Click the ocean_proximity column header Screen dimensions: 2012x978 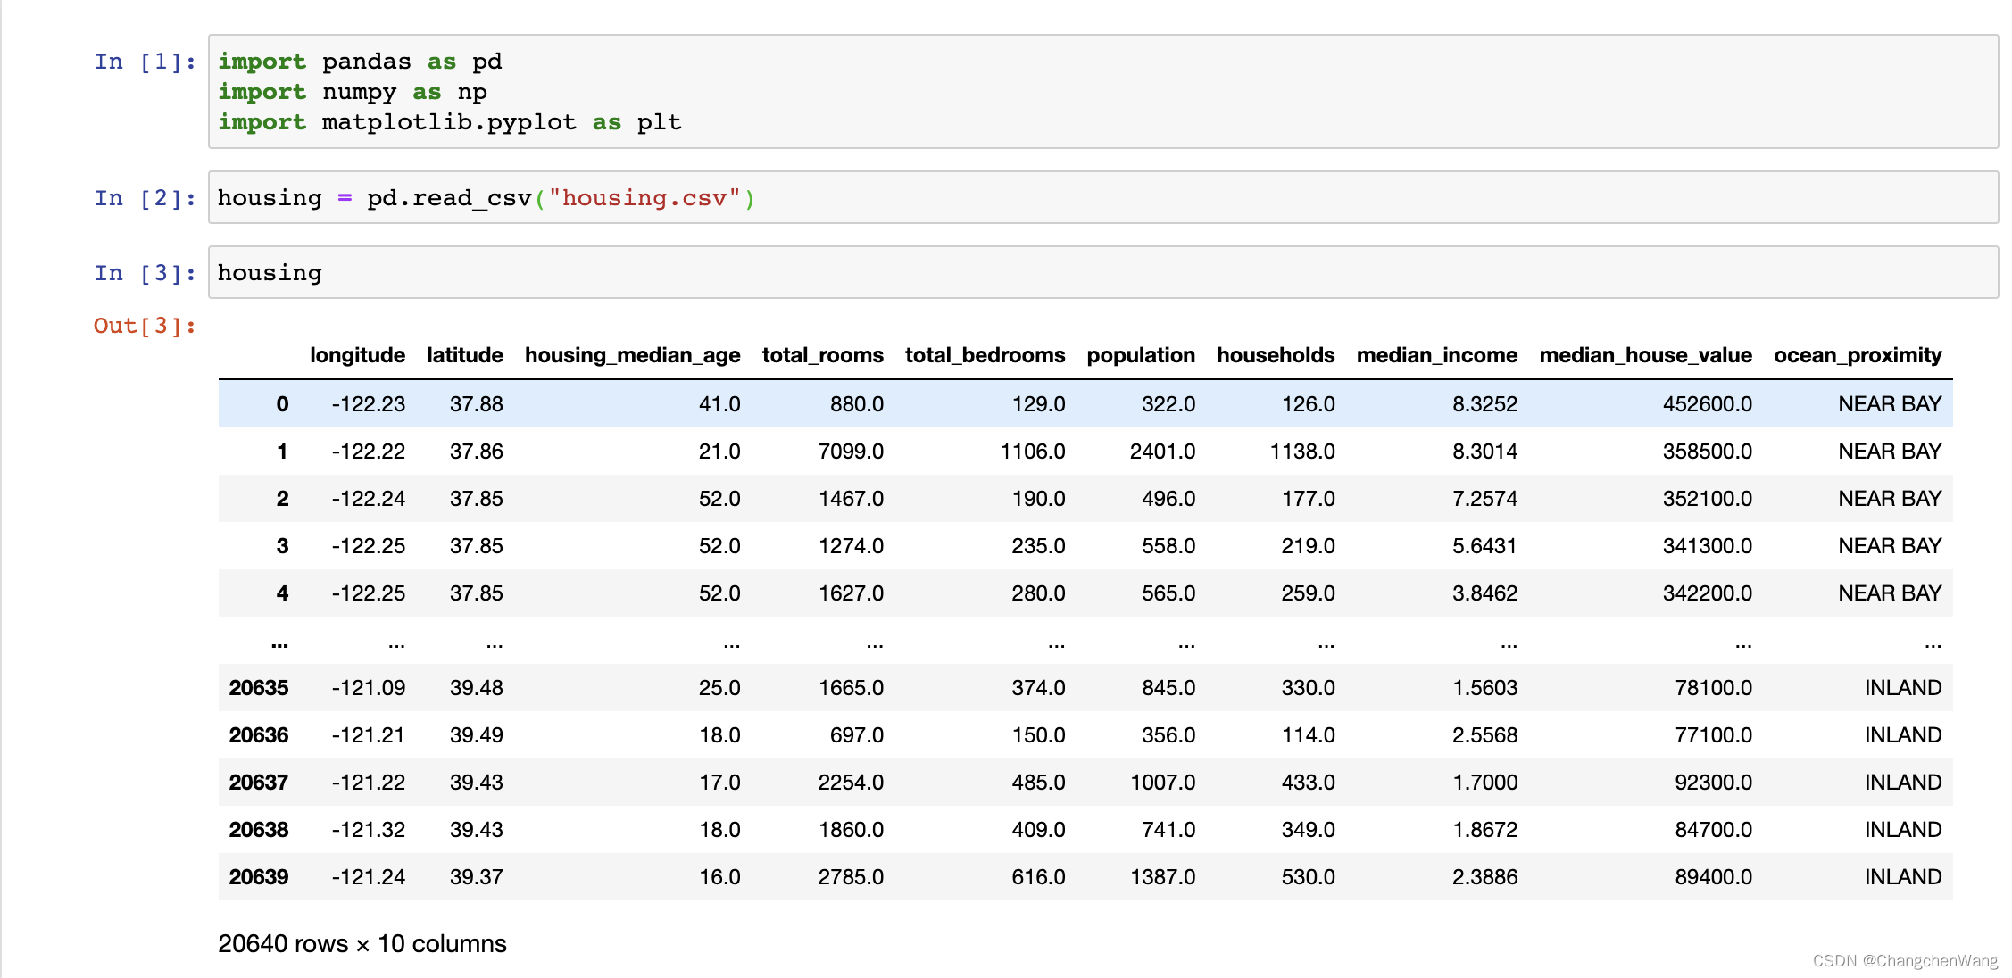(x=1857, y=355)
